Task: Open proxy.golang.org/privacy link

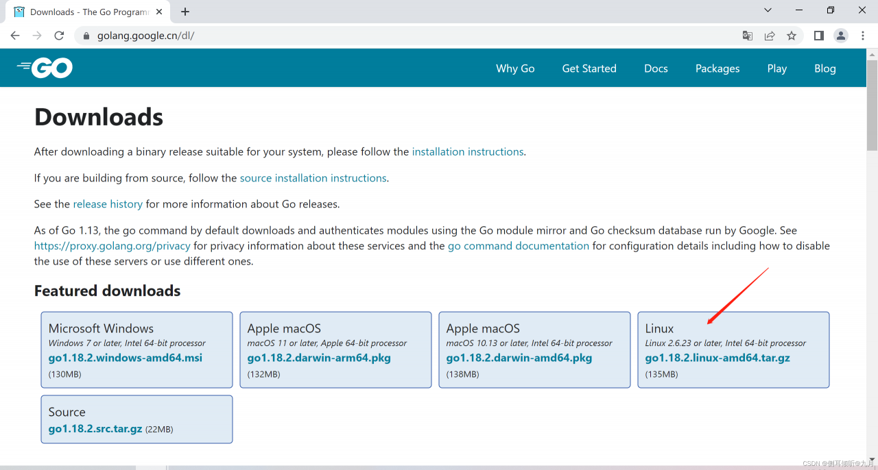Action: click(x=112, y=246)
